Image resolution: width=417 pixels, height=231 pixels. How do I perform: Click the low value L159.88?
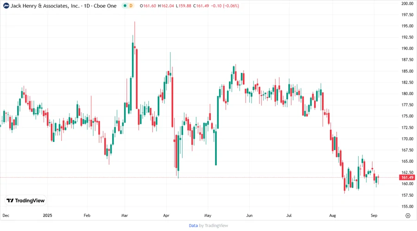click(x=183, y=6)
